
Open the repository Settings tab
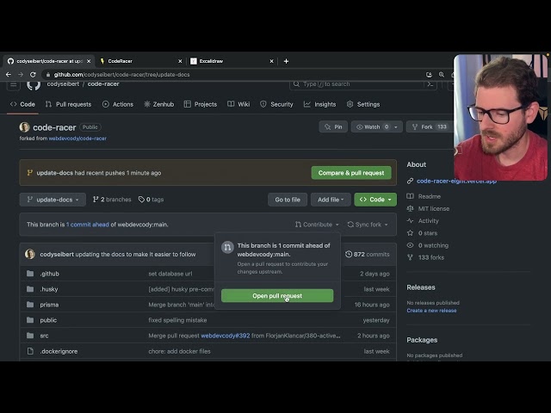pyautogui.click(x=363, y=104)
